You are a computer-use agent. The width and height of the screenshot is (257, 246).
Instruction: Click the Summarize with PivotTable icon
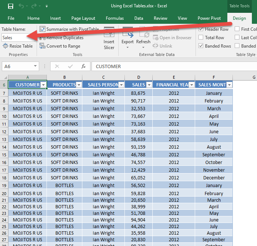tap(42, 29)
